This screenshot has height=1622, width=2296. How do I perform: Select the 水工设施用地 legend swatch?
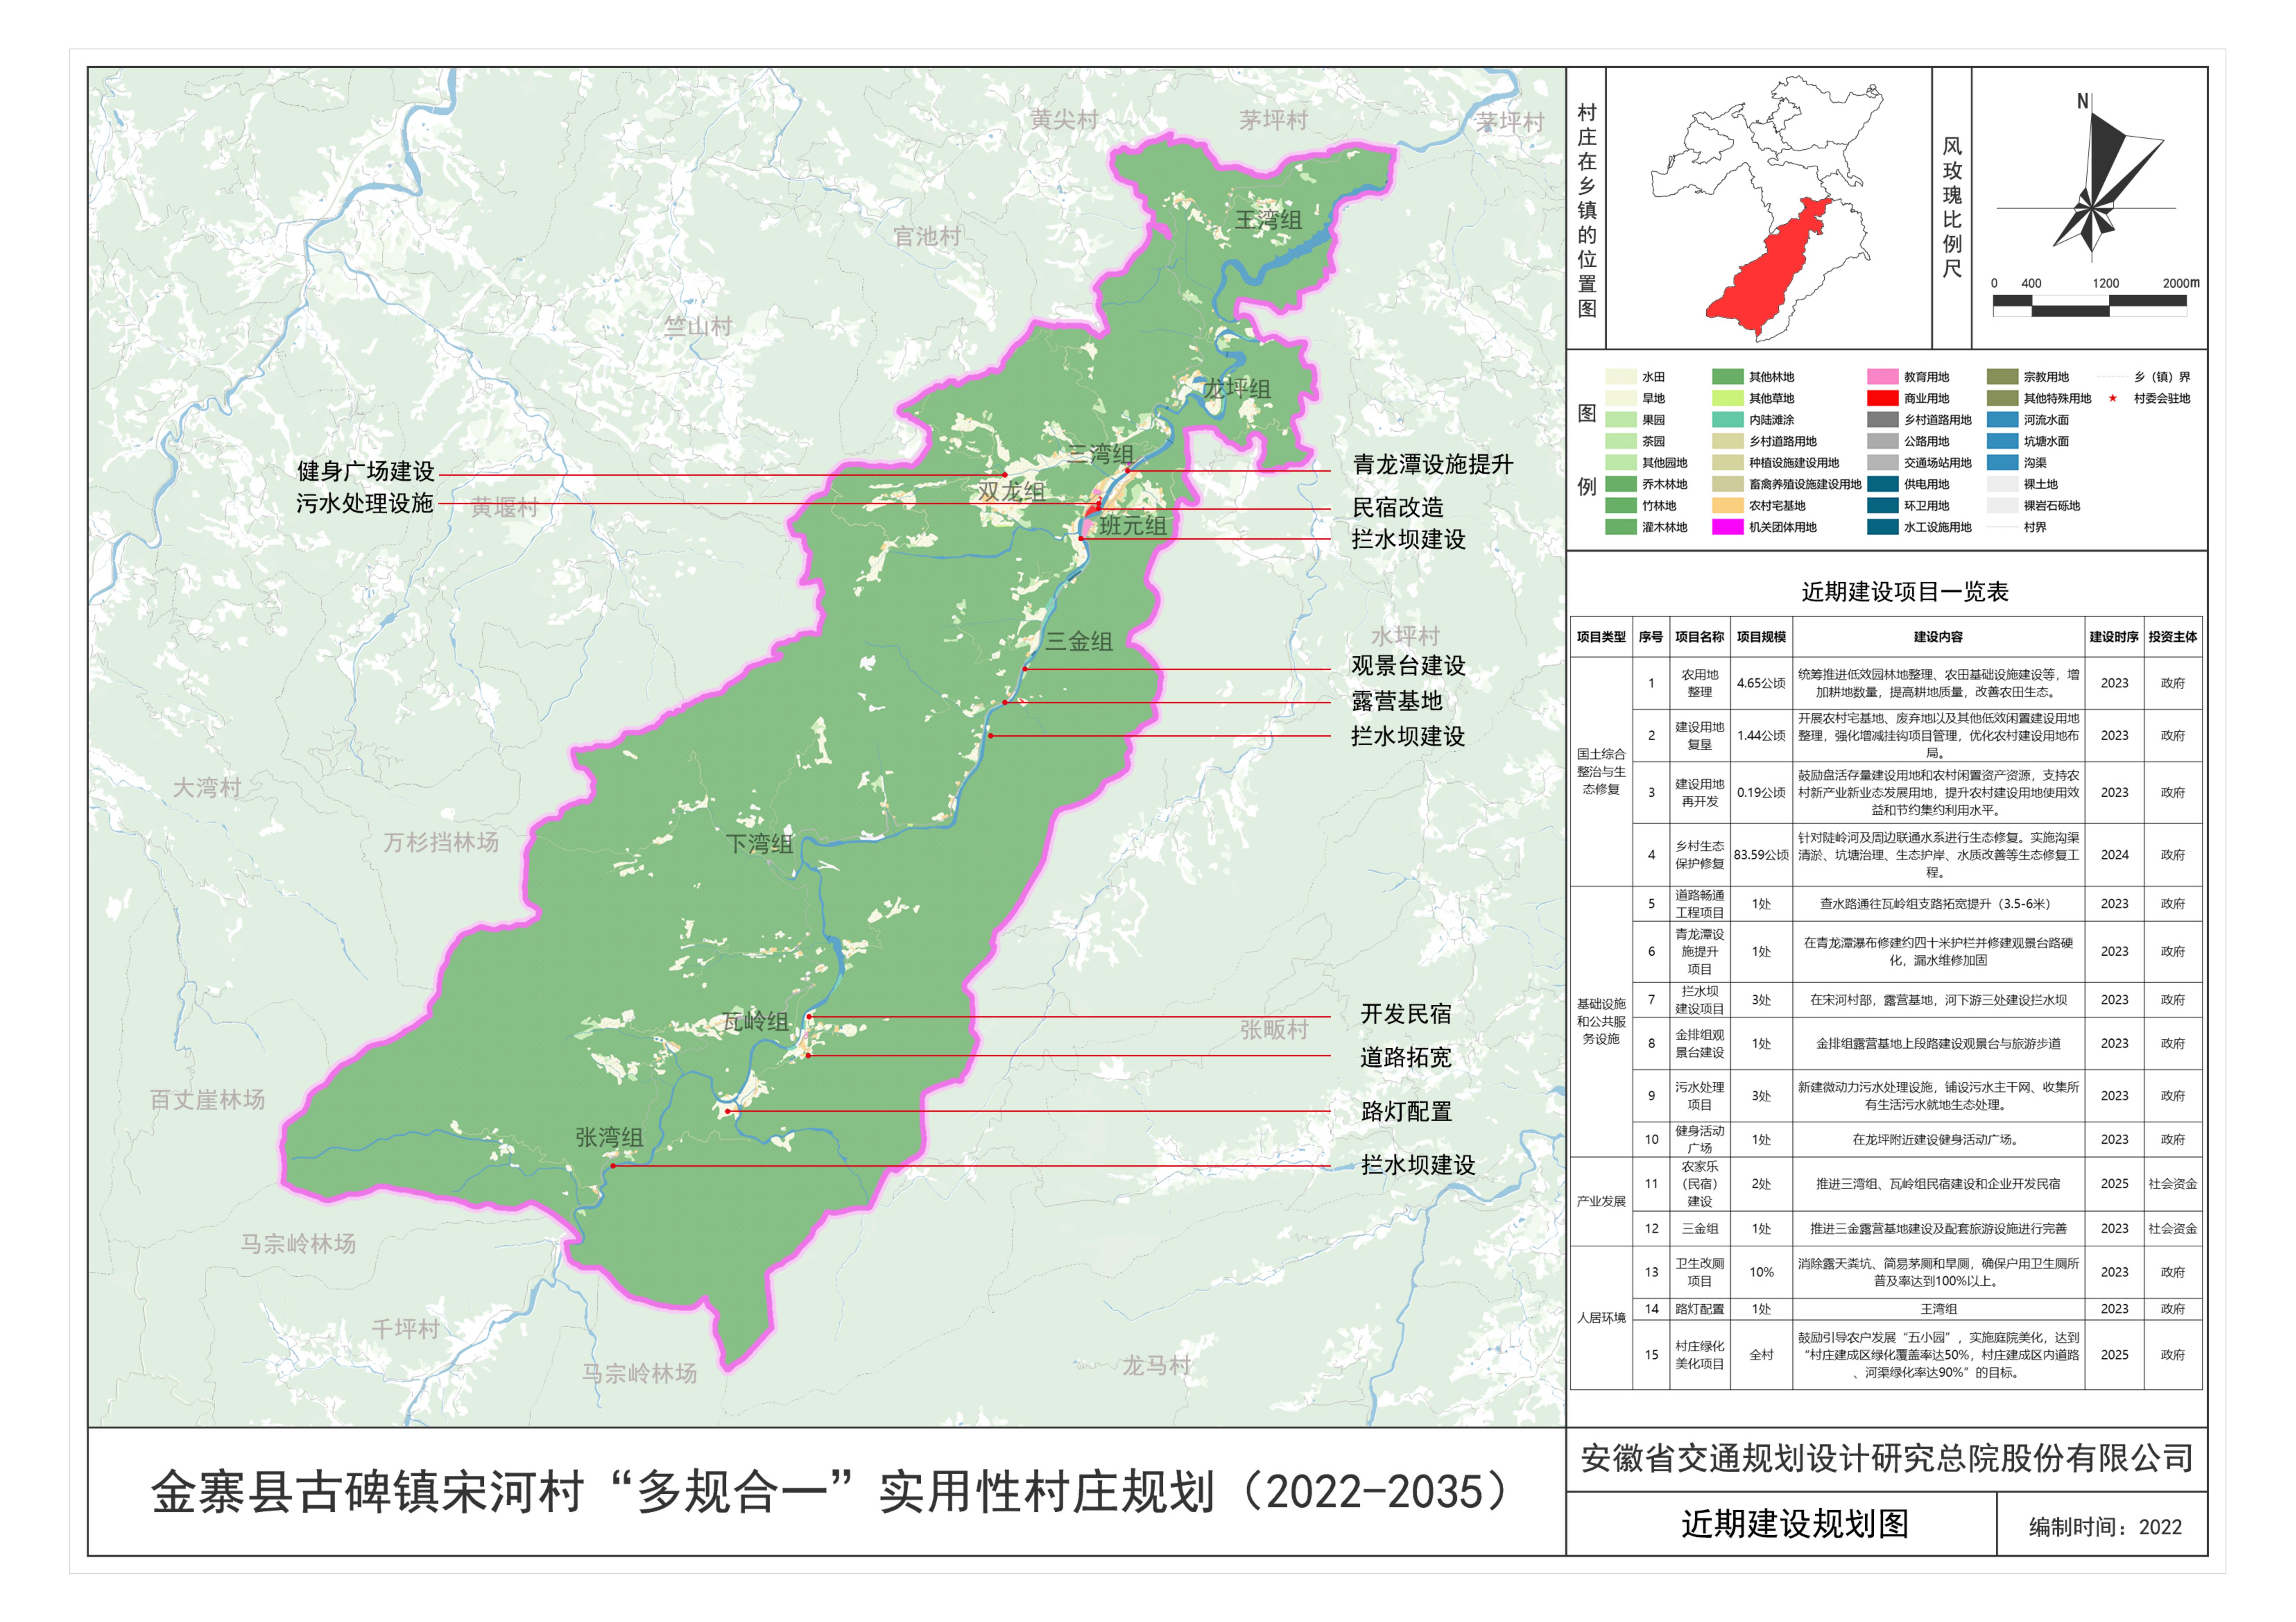click(x=1883, y=527)
